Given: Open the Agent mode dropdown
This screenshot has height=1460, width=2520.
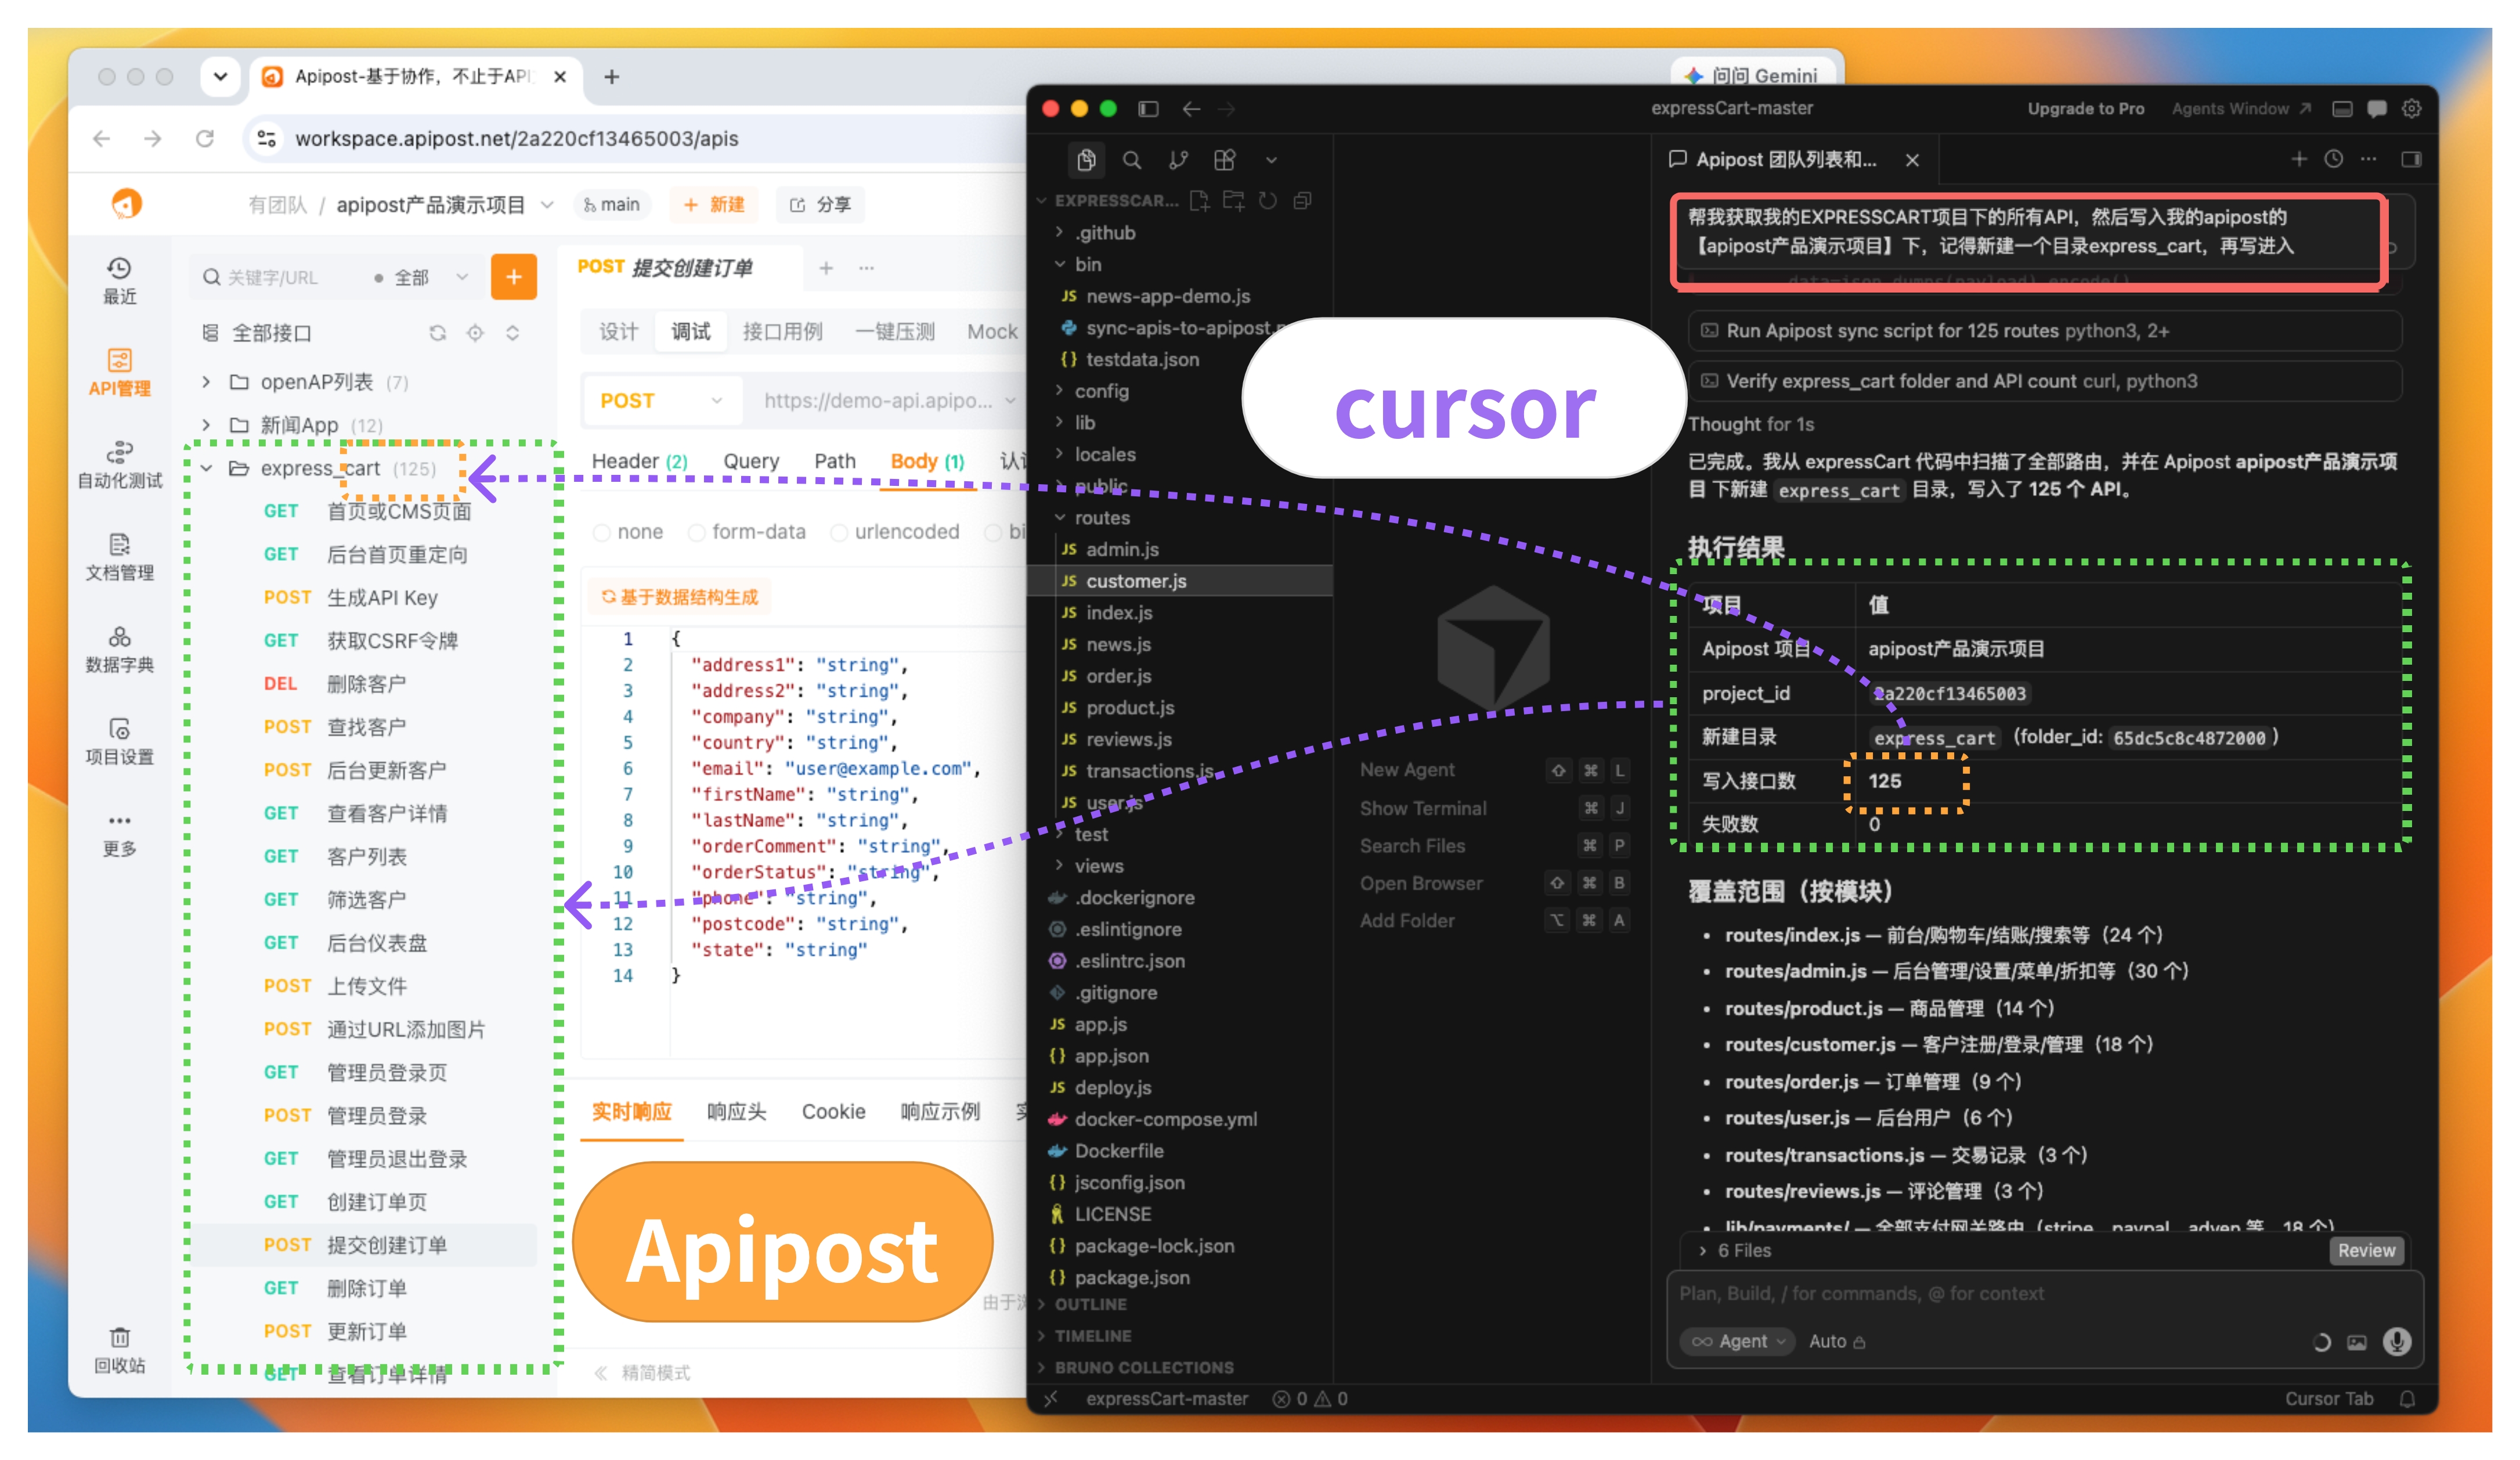Looking at the screenshot, I should click(1738, 1341).
